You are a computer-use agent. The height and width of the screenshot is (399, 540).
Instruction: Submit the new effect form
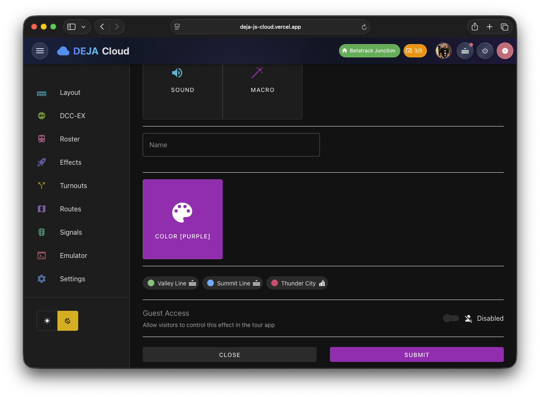click(416, 354)
